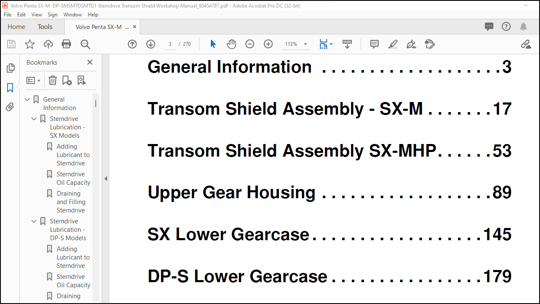Viewport: 540px width, 304px height.
Task: Open the Help menu
Action: click(93, 14)
